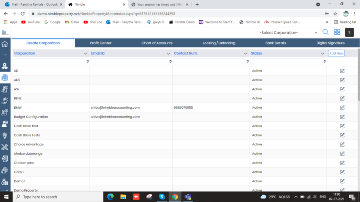Click the Corporation filter text box
This screenshot has height=202, width=360.
50,61
